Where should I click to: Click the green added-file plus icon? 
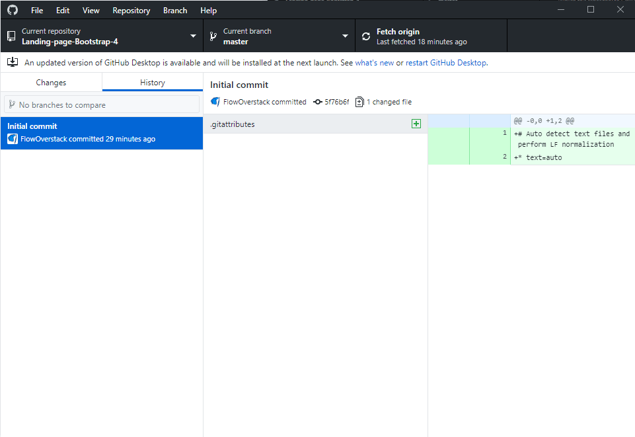(x=416, y=124)
